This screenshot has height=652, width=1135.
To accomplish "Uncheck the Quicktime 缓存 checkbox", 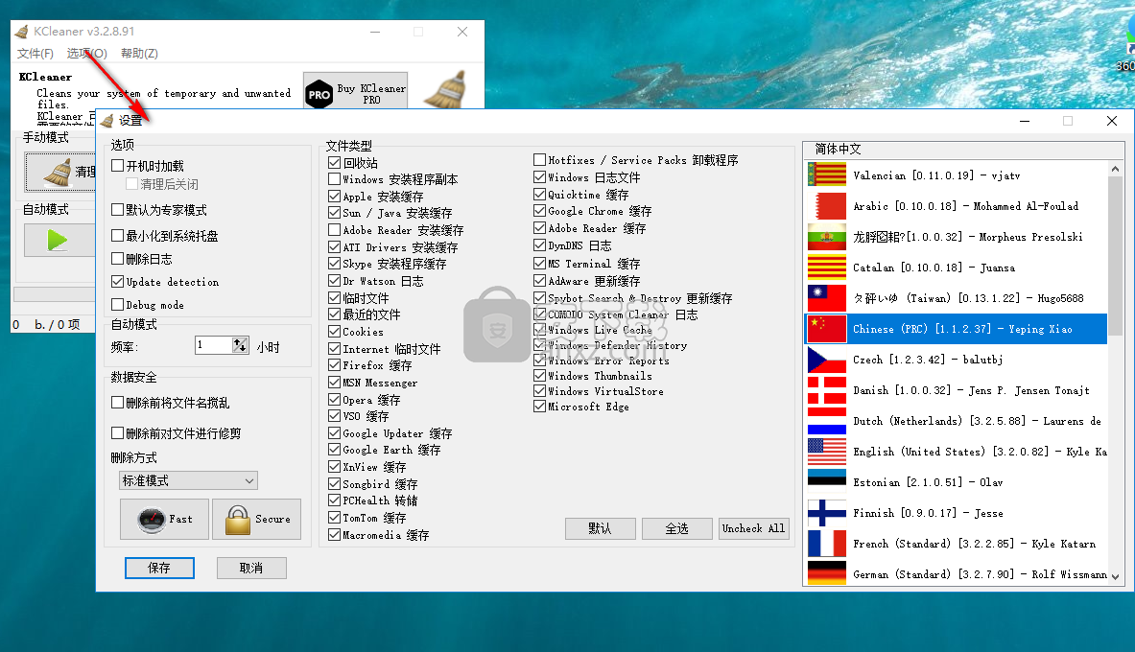I will tap(540, 194).
